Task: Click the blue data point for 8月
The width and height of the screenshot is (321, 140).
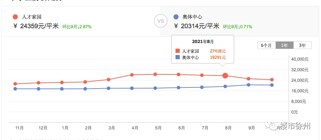Action: tap(225, 86)
